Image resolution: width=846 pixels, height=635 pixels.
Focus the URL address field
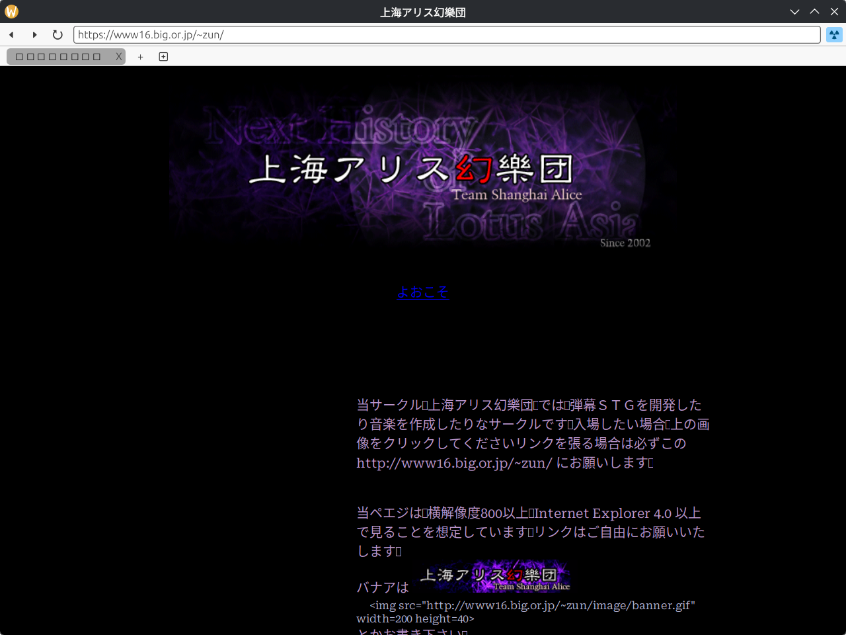pos(446,34)
